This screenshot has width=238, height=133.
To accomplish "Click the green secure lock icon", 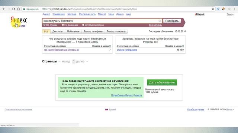I will [24, 9].
